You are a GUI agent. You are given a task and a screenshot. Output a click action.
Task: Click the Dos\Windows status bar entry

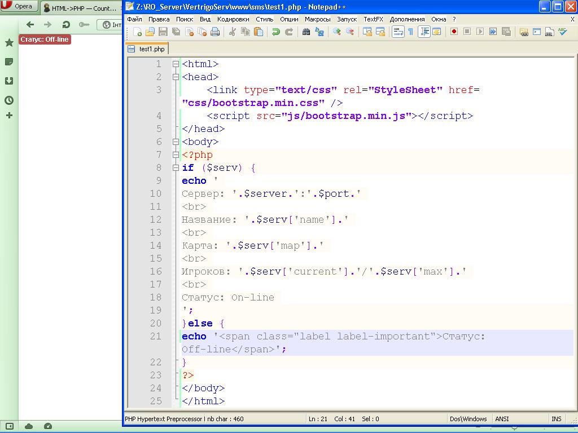tap(468, 419)
